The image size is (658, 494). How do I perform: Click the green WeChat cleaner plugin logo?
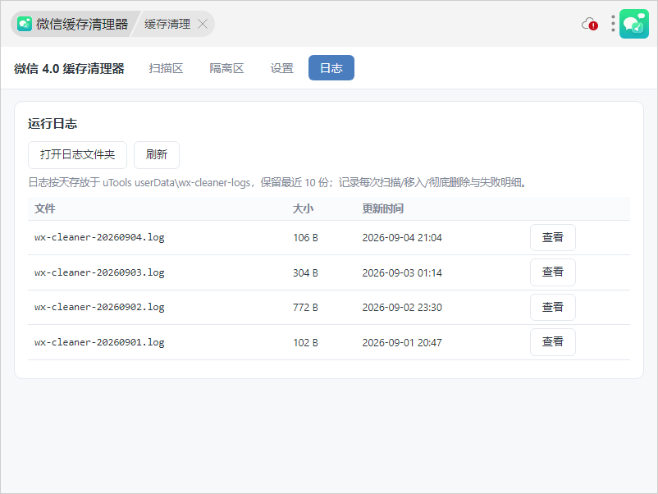click(634, 24)
